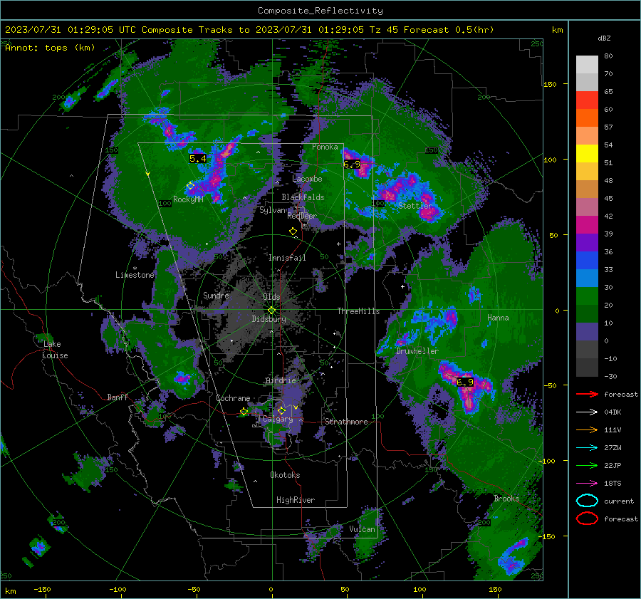This screenshot has height=599, width=641.
Task: Select the royal blue swatch in the dBZ scale
Action: pyautogui.click(x=587, y=260)
